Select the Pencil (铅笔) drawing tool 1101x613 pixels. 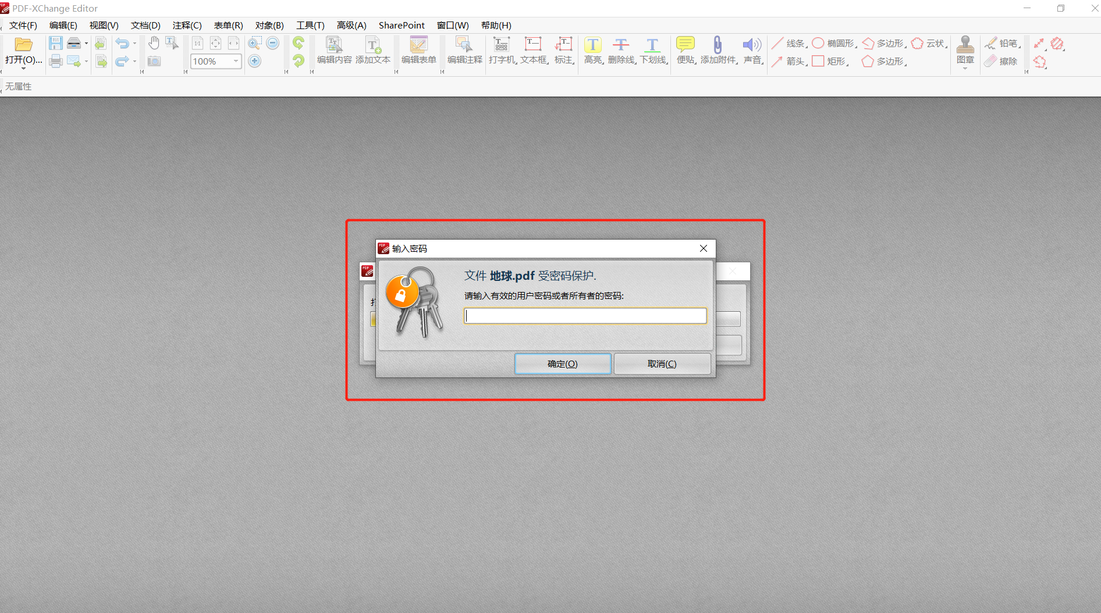[991, 44]
